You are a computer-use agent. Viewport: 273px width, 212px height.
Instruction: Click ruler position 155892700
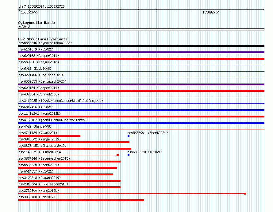(211, 12)
